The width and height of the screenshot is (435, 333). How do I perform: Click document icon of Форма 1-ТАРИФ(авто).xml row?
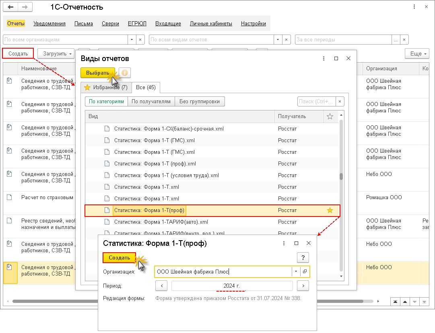click(x=107, y=222)
